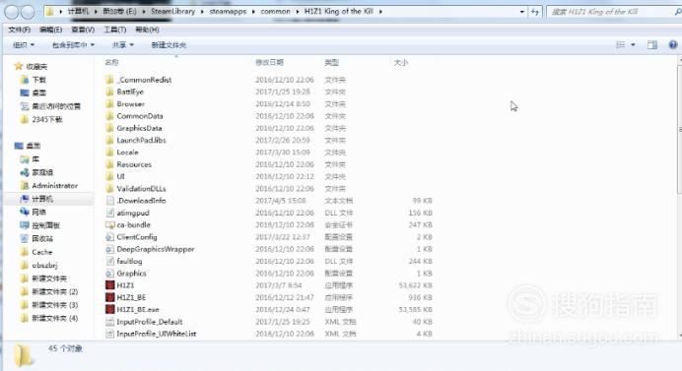Select the faultlog file name

pos(129,261)
